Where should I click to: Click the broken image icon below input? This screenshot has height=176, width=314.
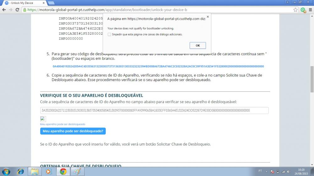pos(43,119)
